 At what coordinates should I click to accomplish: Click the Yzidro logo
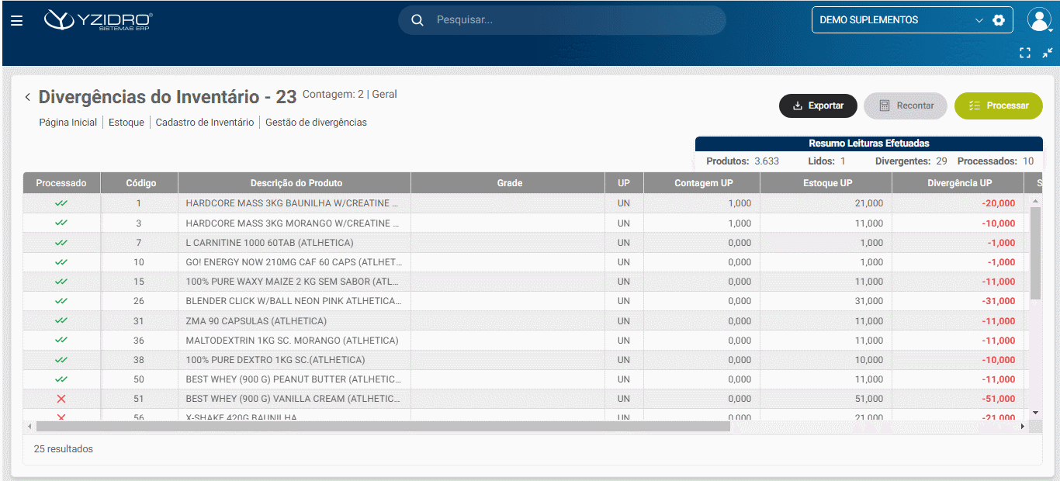98,21
